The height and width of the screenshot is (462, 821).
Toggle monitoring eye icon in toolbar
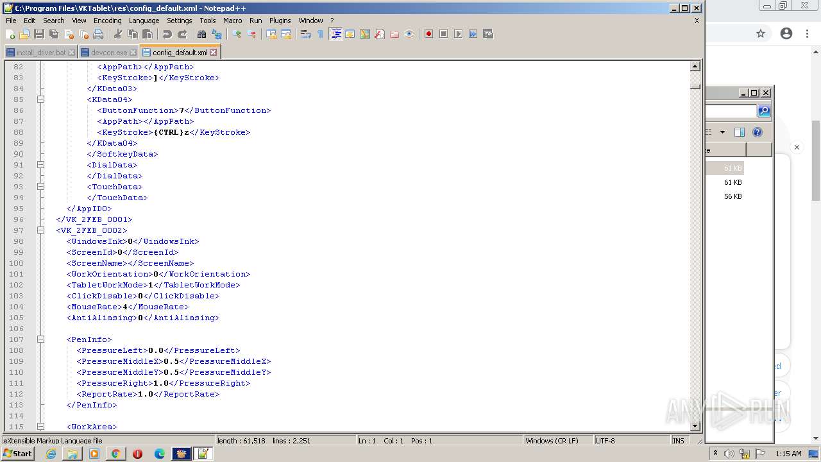(409, 34)
